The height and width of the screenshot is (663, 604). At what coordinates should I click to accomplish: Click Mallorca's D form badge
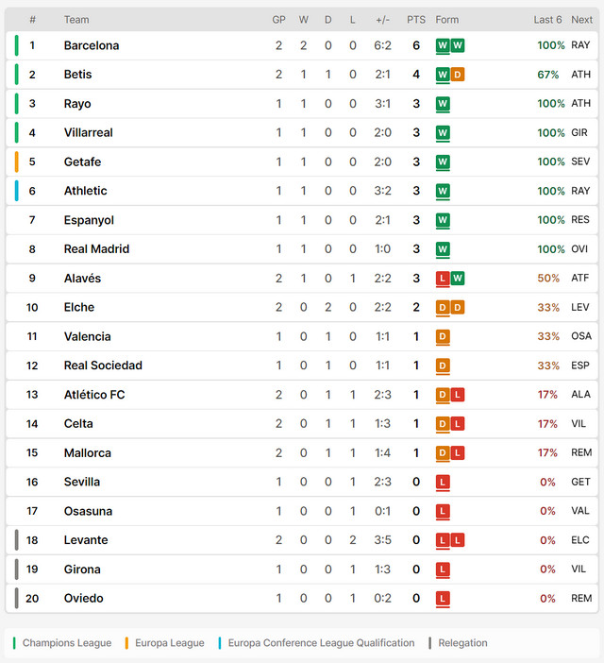tap(443, 452)
